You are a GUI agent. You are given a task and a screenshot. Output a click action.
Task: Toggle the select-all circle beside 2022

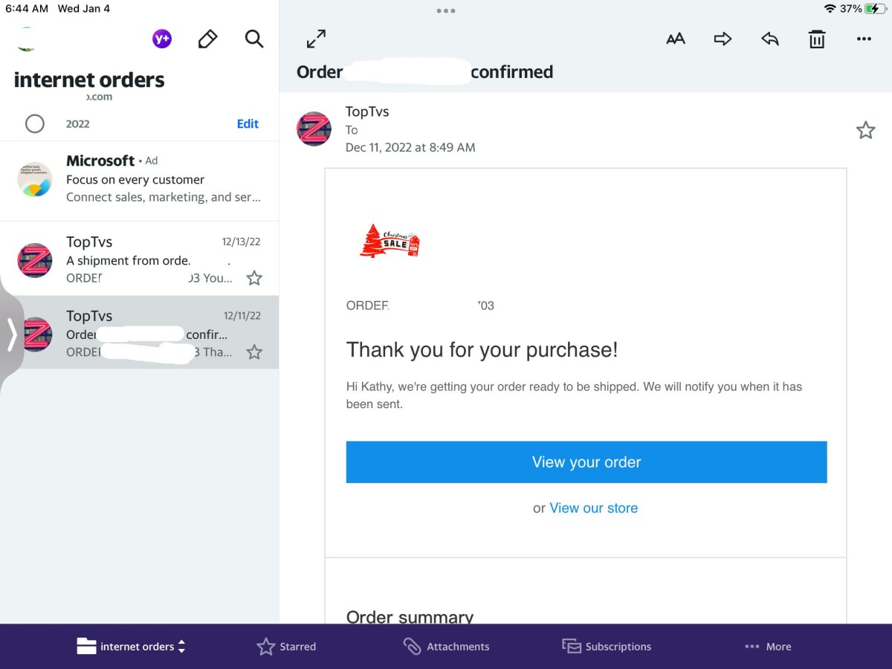35,123
